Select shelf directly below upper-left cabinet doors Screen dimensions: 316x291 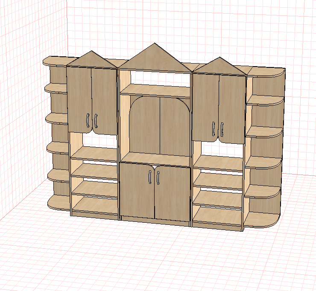(x=94, y=154)
